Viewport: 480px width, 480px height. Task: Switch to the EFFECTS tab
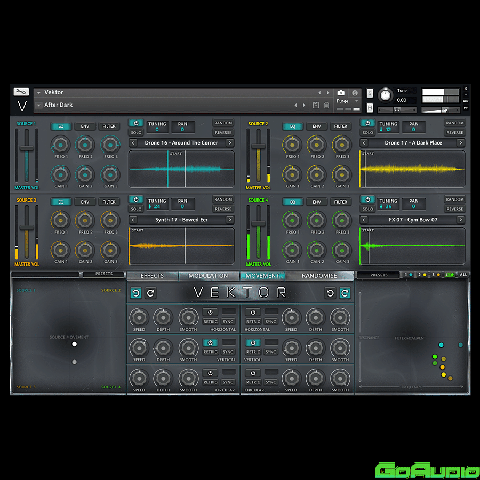(x=152, y=276)
